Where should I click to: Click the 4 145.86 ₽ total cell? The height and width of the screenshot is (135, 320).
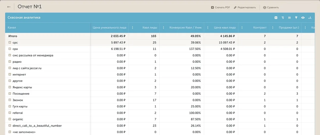click(x=228, y=36)
